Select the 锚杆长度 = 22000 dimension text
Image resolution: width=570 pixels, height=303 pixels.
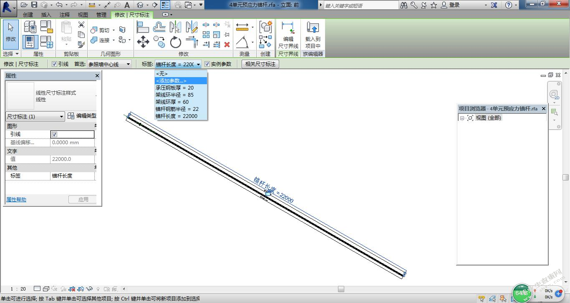tap(274, 190)
